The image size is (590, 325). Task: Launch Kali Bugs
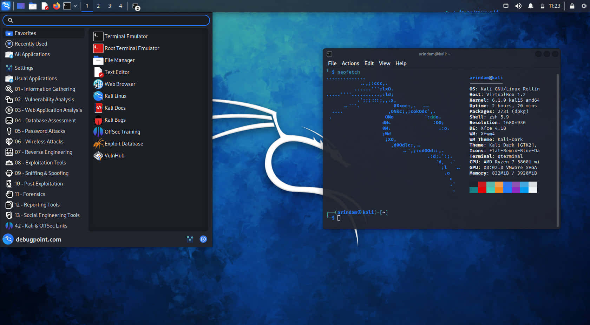(115, 120)
